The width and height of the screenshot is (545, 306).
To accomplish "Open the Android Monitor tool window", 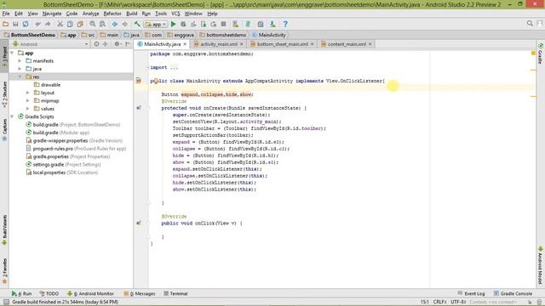I will tap(90, 293).
